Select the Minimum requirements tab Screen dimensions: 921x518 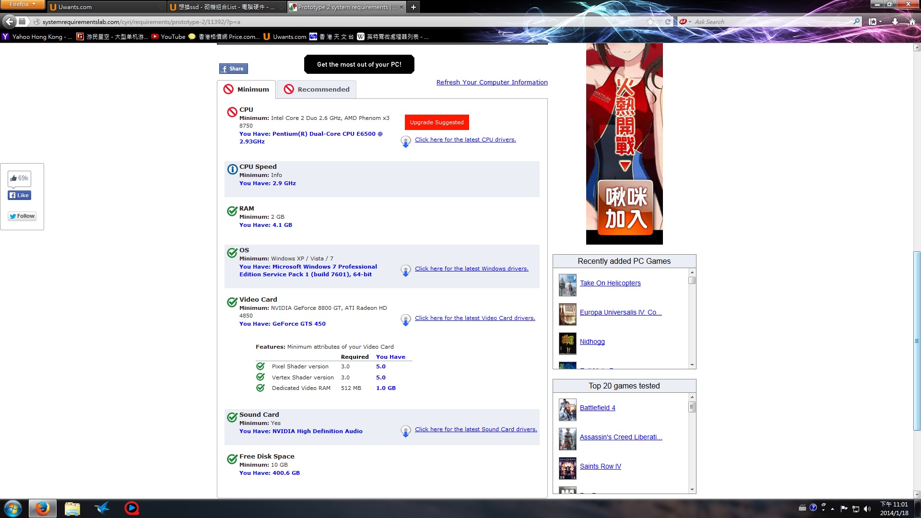pos(247,89)
